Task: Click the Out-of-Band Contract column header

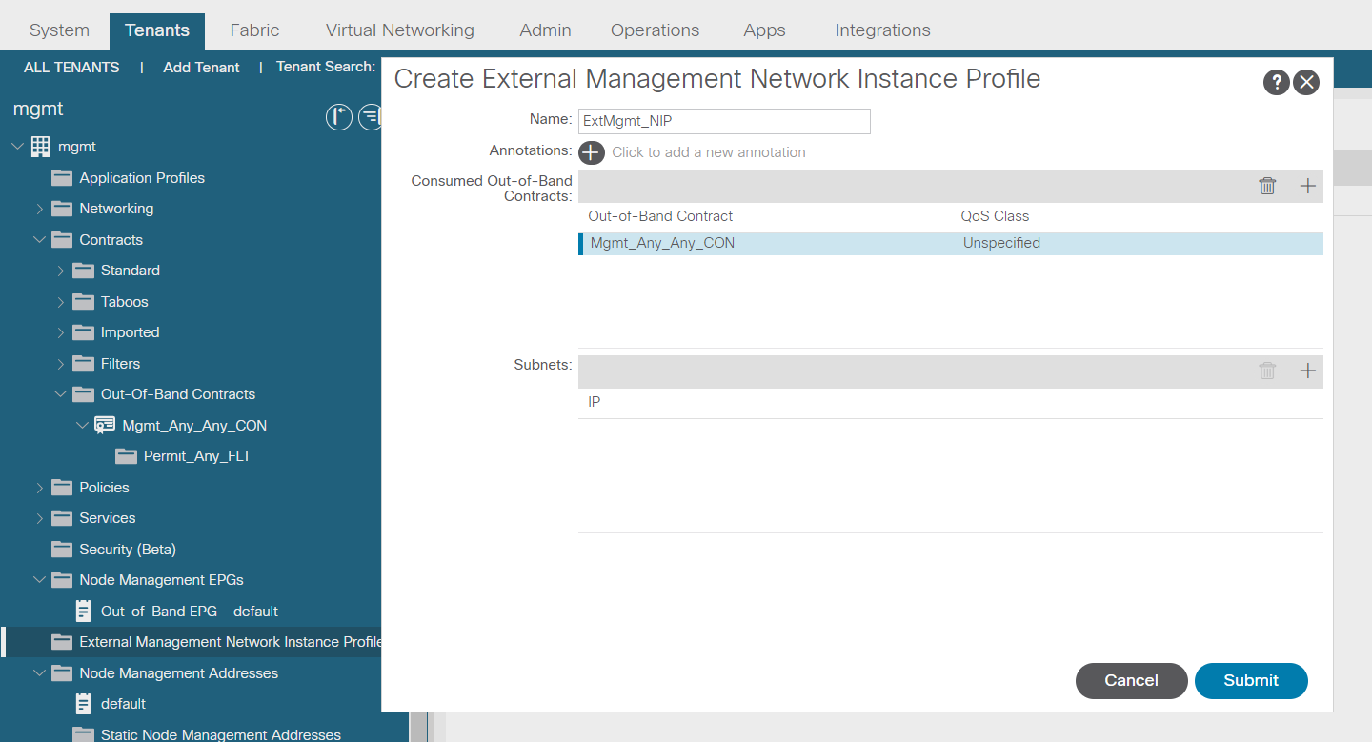Action: [x=660, y=216]
